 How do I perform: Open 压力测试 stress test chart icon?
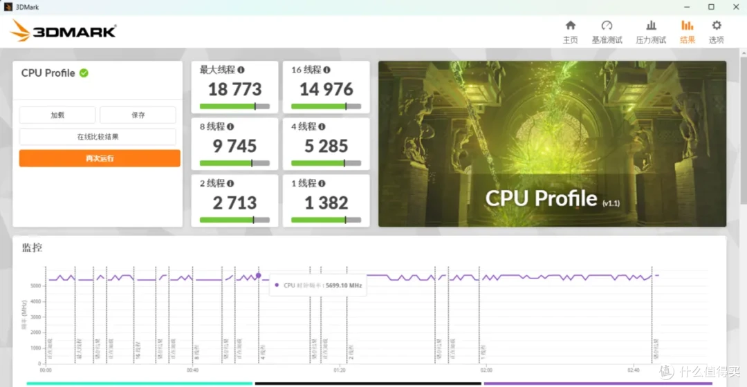coord(651,26)
